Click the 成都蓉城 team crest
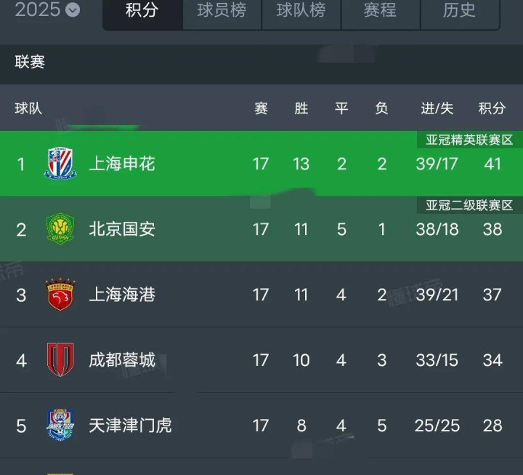The height and width of the screenshot is (475, 523). tap(60, 360)
